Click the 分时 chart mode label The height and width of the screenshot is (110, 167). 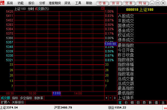(x=31, y=9)
